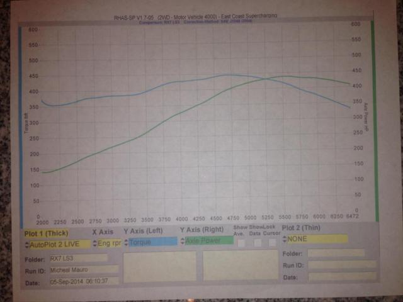The width and height of the screenshot is (403, 302).
Task: Select the Axle Power HP axis title
Action: [366, 117]
